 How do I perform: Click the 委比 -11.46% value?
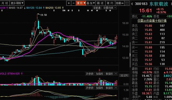pos(147,16)
